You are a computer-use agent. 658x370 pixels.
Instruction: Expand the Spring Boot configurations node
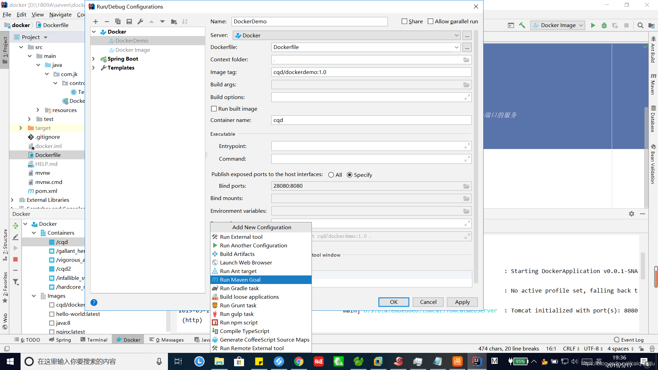pos(94,59)
